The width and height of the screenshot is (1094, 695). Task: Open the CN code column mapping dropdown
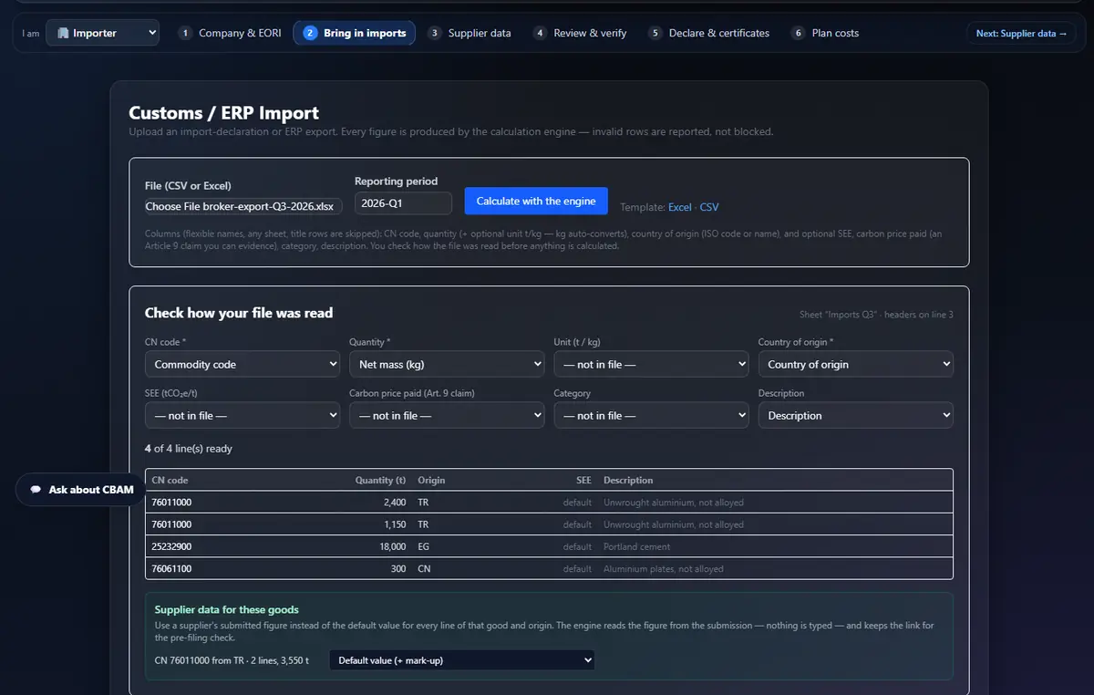pyautogui.click(x=243, y=364)
